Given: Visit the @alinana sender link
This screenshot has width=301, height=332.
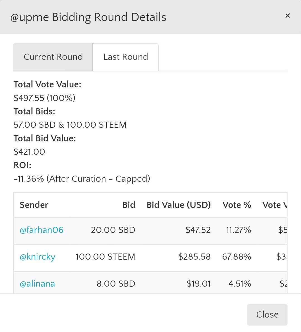Looking at the screenshot, I should click(x=37, y=284).
